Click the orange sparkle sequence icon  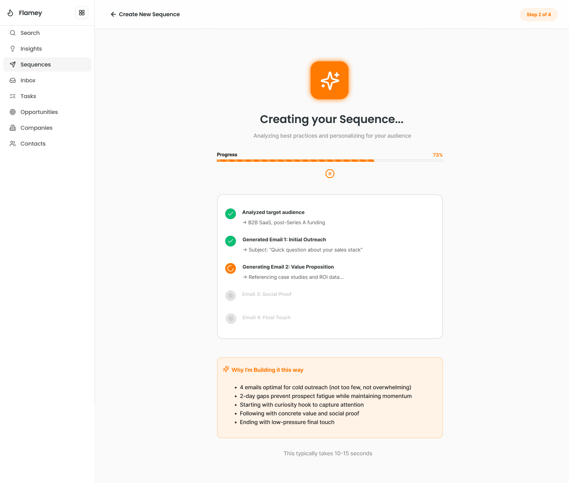[x=330, y=80]
